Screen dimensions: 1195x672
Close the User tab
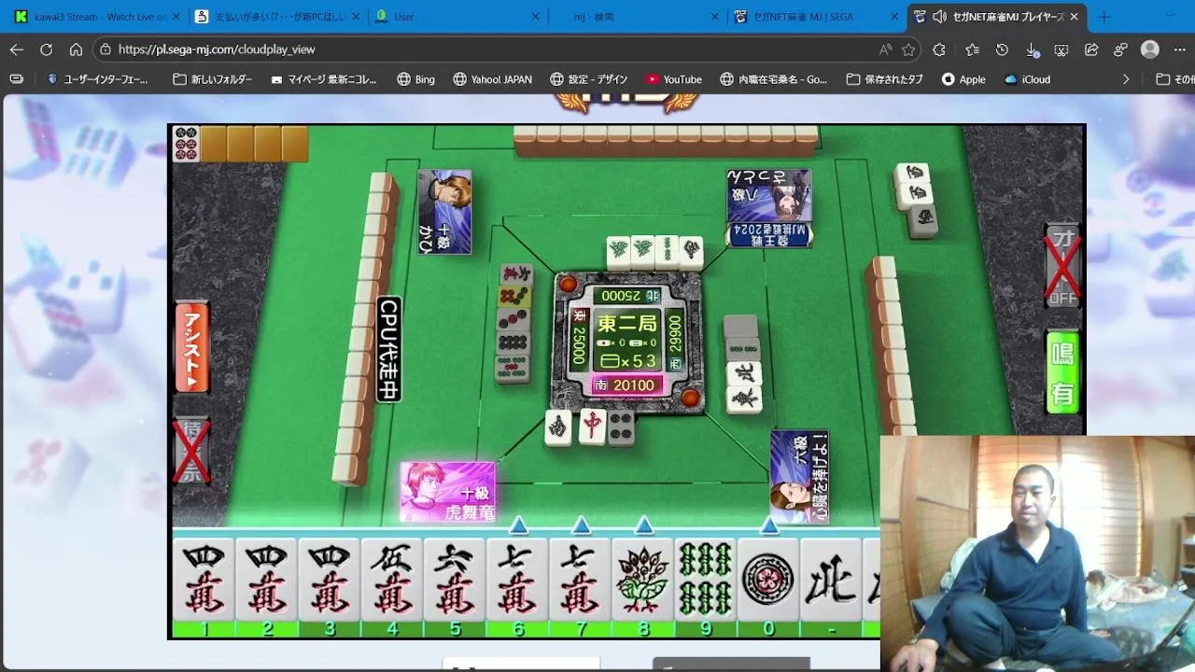coord(535,17)
